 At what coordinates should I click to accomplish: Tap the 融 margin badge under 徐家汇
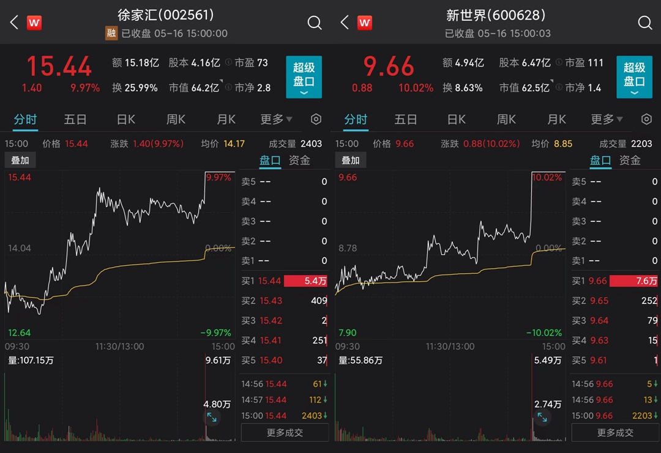pos(111,33)
